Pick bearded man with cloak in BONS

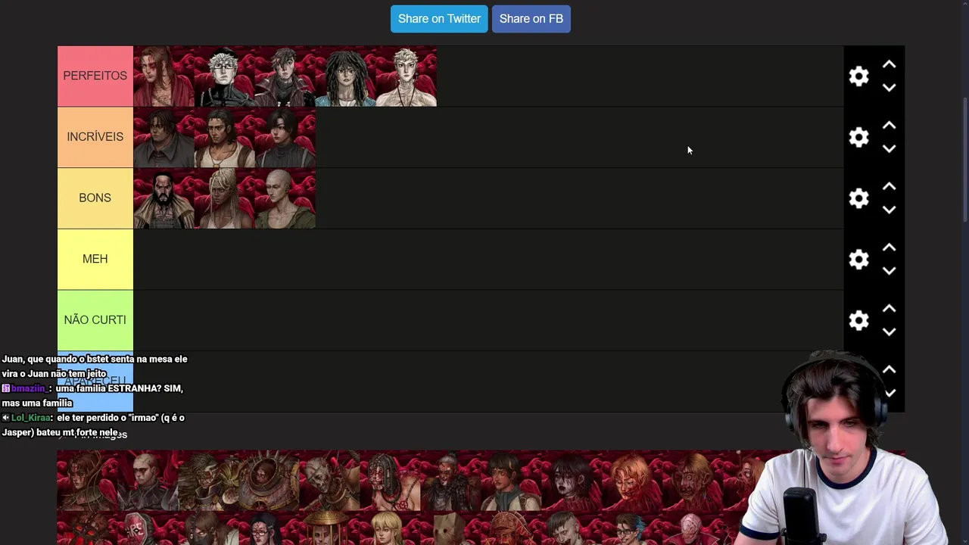pyautogui.click(x=164, y=198)
